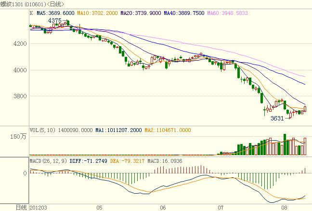This screenshot has width=312, height=211.
Task: Open the 日线 period selector at bottom left
Action: pyautogui.click(x=21, y=207)
